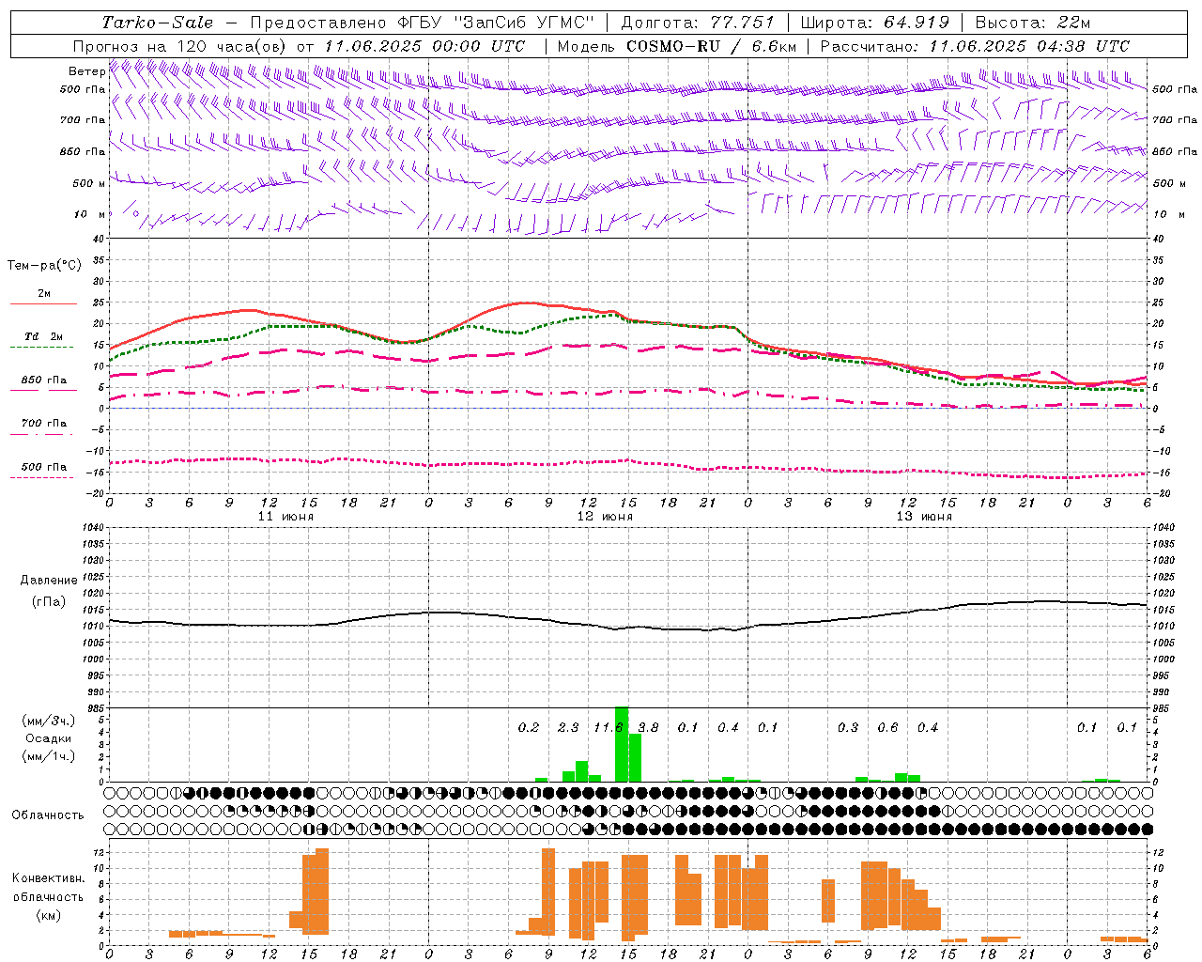Click the "(мм/3ч.)" units label
Image resolution: width=1202 pixels, height=962 pixels.
(x=49, y=721)
